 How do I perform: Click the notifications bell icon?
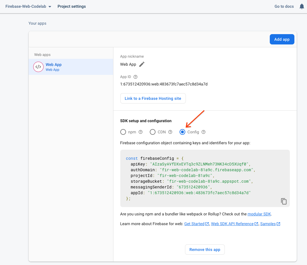pyautogui.click(x=302, y=6)
